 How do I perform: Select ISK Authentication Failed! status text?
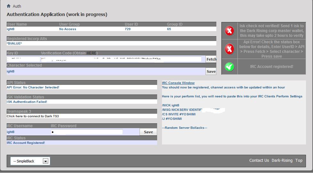(x=27, y=102)
